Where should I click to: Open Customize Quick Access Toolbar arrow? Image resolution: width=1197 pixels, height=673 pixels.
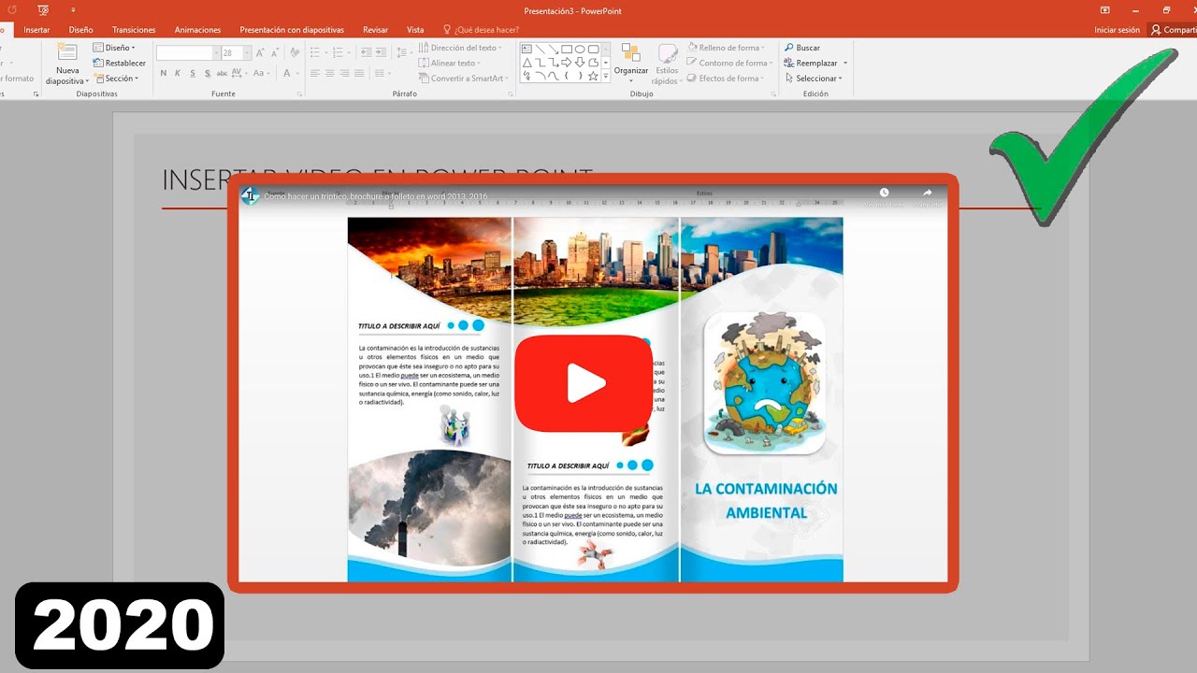click(73, 10)
